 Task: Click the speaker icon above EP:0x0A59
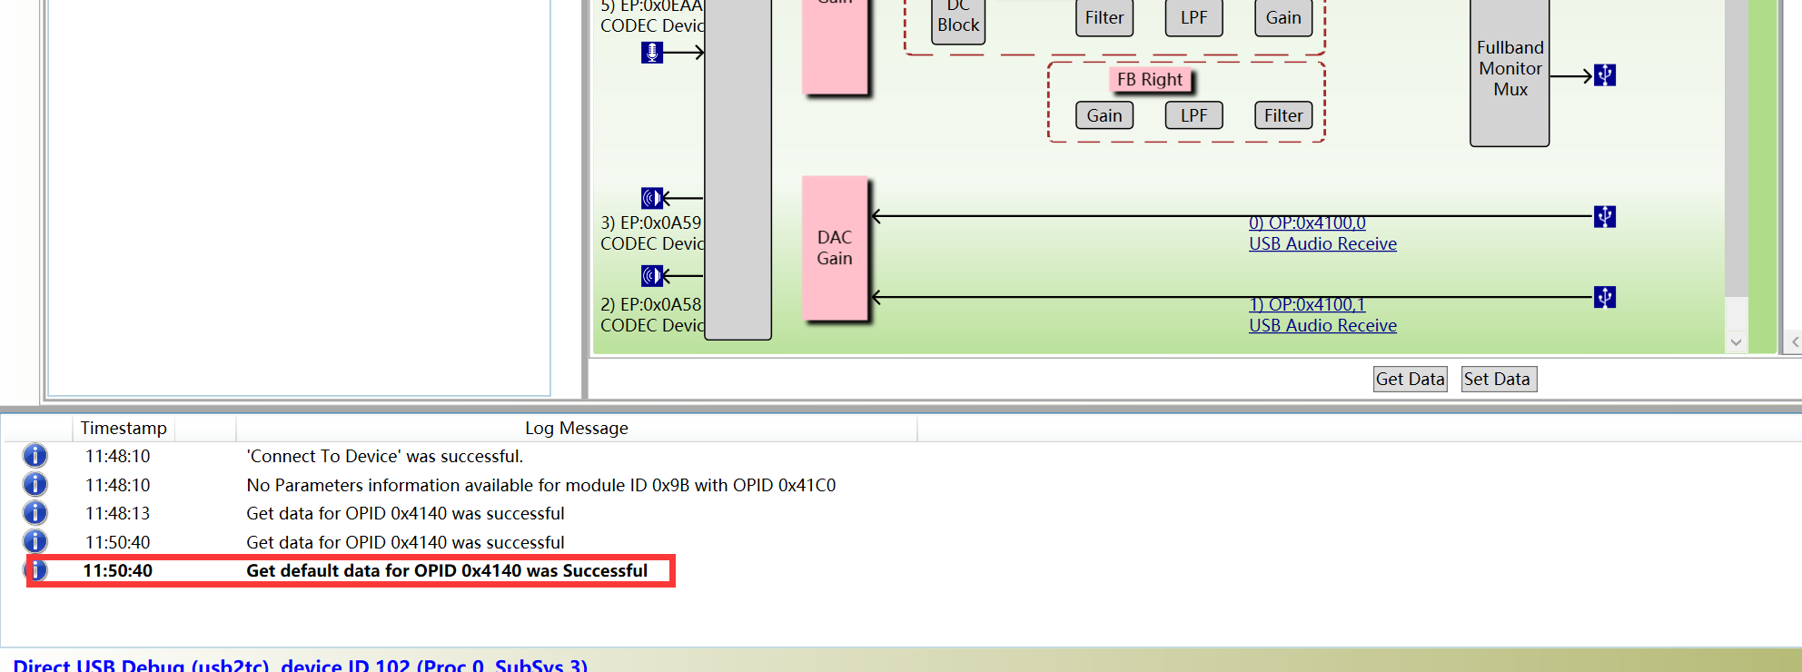652,198
